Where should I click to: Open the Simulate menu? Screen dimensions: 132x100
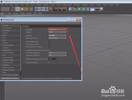point(46,5)
